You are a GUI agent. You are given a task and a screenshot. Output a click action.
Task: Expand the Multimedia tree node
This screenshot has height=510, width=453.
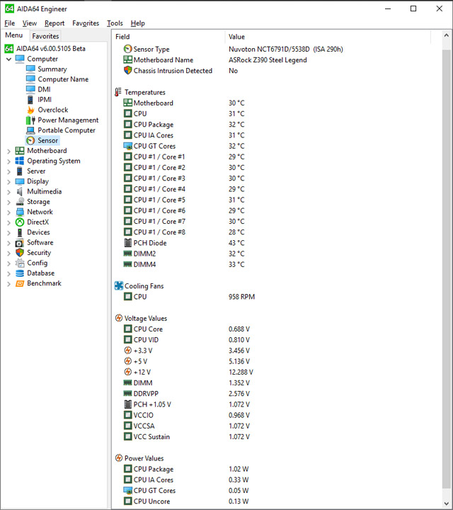pyautogui.click(x=8, y=191)
